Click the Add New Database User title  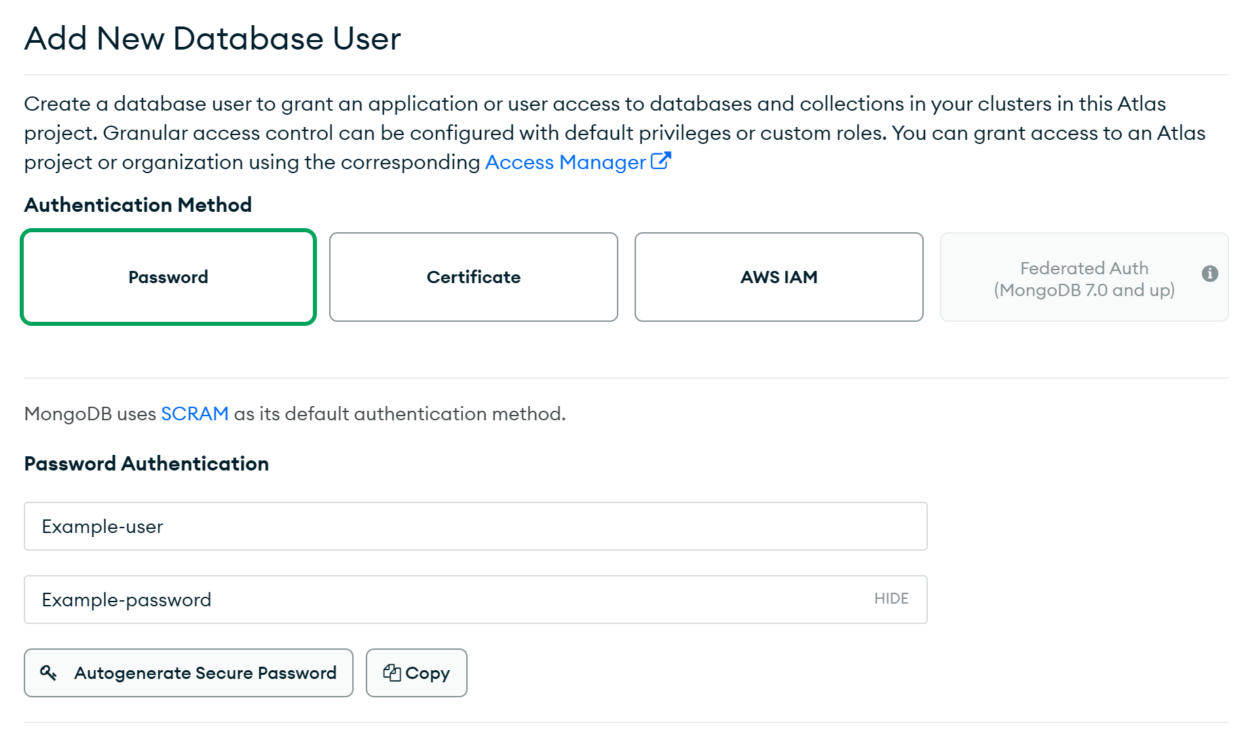(x=212, y=39)
